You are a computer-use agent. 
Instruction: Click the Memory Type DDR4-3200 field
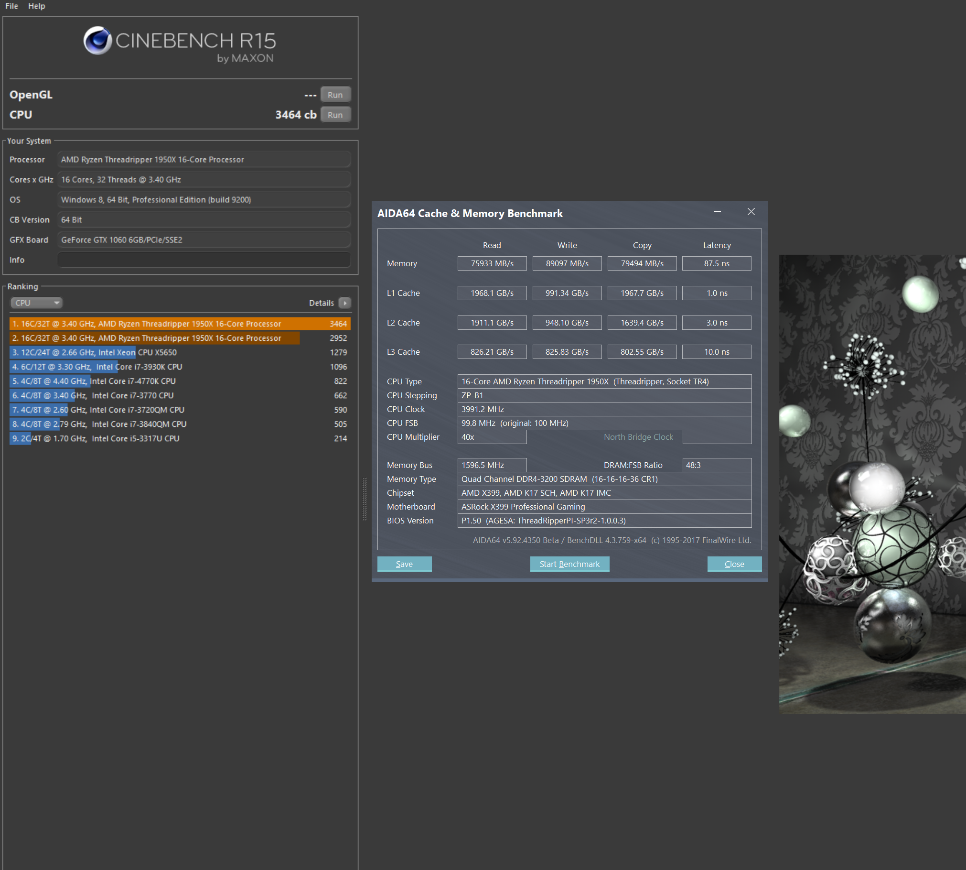pyautogui.click(x=604, y=479)
